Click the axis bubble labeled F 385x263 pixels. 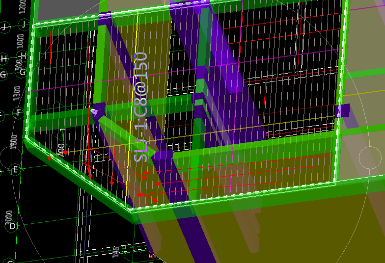(19, 112)
